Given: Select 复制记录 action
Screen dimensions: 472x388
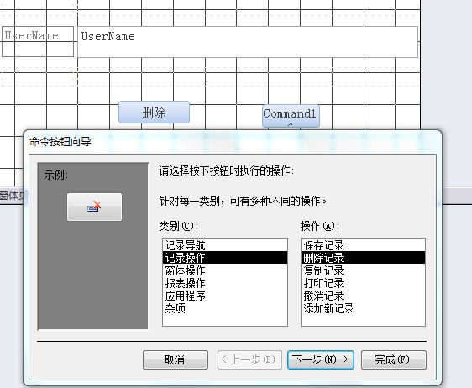Looking at the screenshot, I should 363,270.
